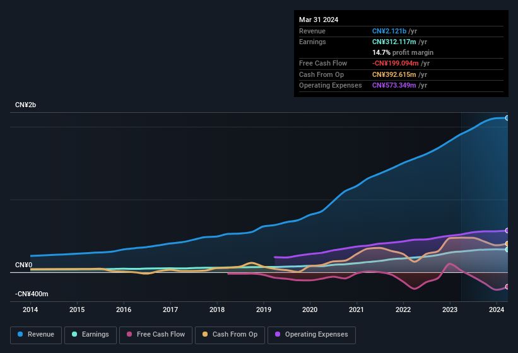Screen dimensions: 518x353
Task: Click the 2020 x-axis label
Action: click(x=310, y=310)
